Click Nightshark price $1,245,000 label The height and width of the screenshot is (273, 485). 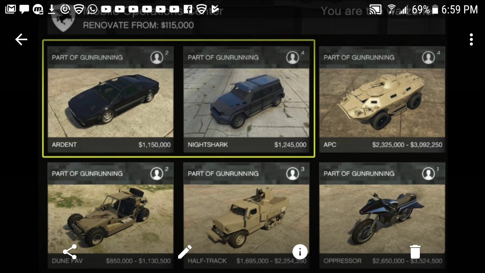(290, 145)
